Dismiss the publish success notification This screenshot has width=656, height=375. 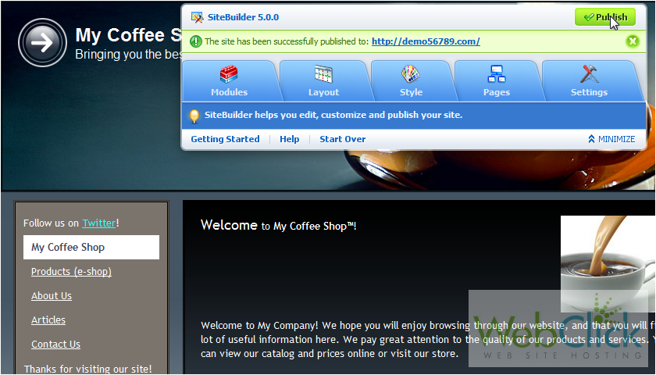633,41
